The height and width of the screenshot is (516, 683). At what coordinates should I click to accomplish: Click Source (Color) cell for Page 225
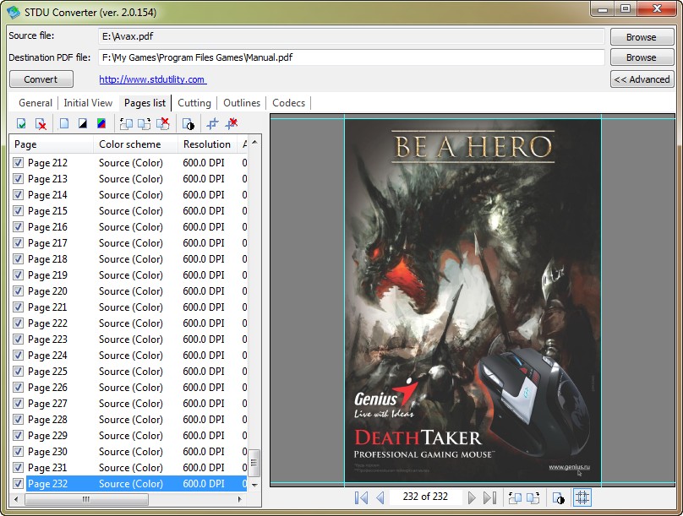coord(131,372)
